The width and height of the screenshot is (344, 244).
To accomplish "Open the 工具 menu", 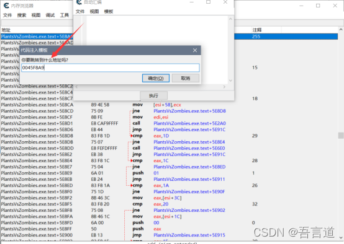I will click(x=65, y=15).
